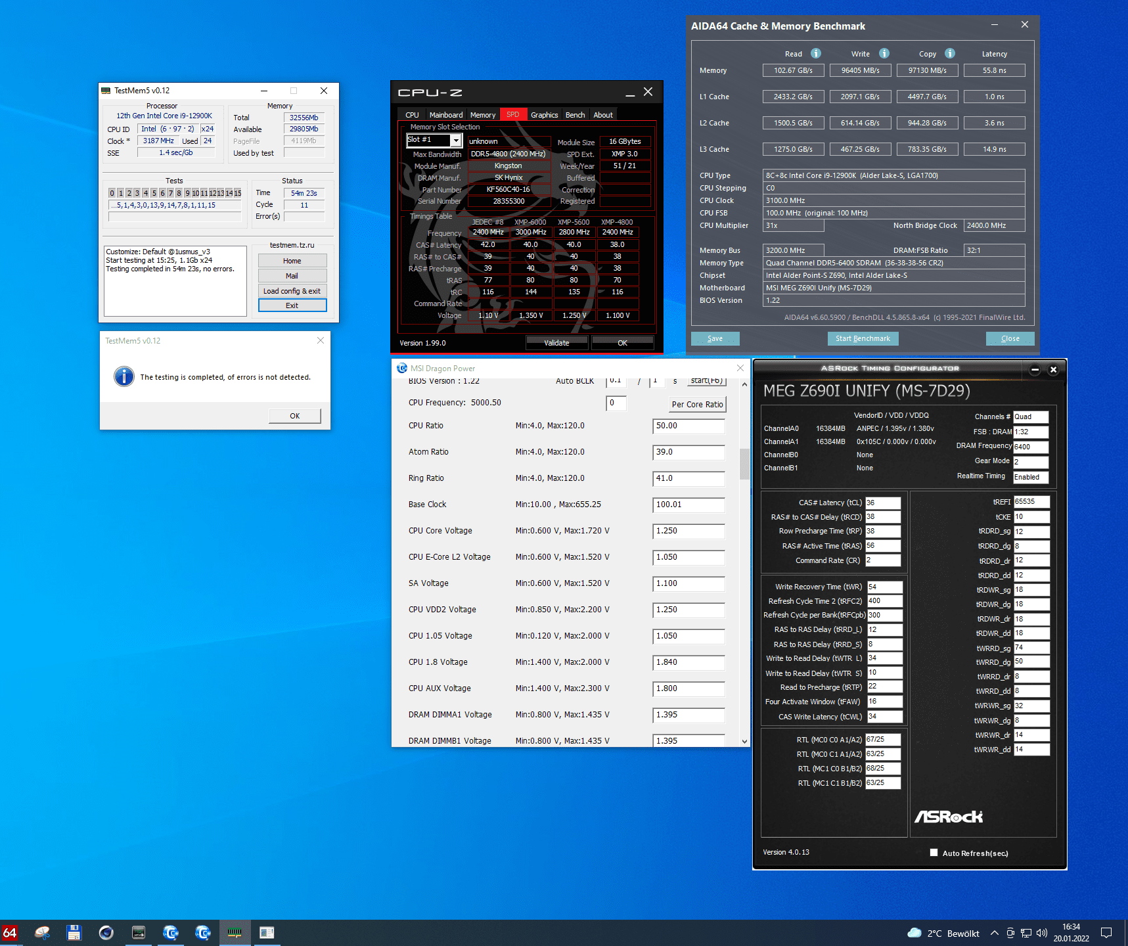Select the SPD tab in CPU-Z

click(x=513, y=114)
